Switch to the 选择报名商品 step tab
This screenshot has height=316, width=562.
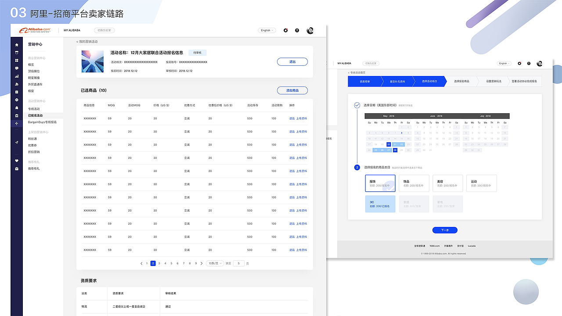[x=461, y=81]
